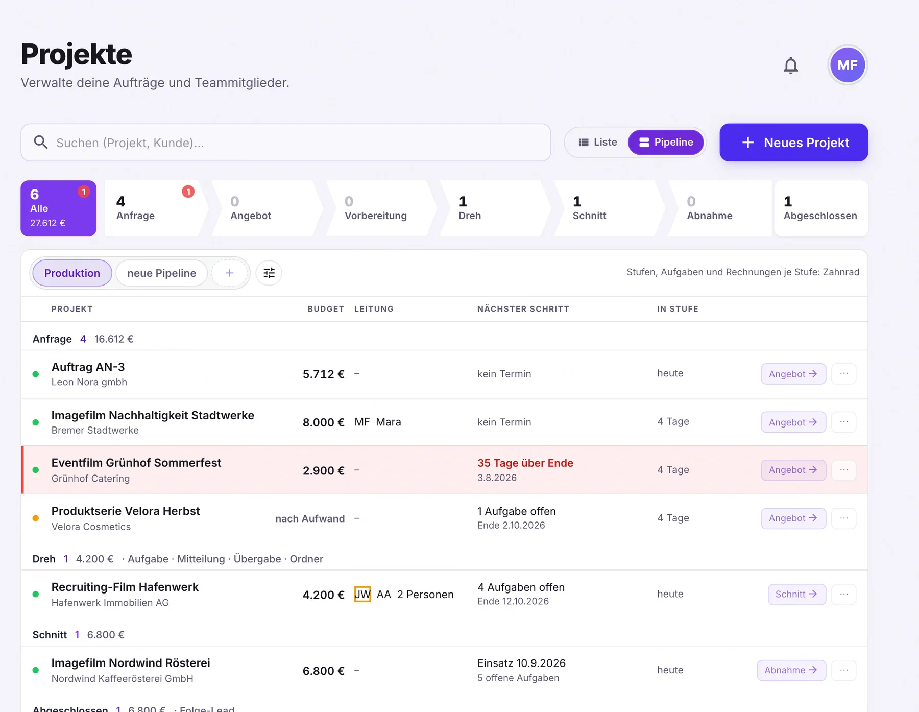Click the JW lead avatar on Hafenwerk row
The height and width of the screenshot is (712, 919).
[362, 594]
